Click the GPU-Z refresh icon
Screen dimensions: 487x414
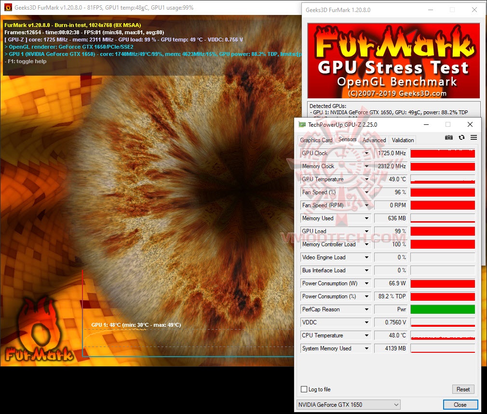[x=461, y=137]
